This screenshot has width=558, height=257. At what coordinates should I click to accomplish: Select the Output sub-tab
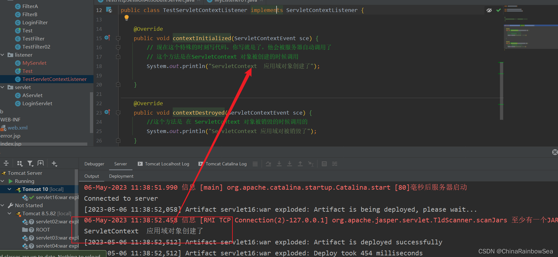pyautogui.click(x=92, y=176)
